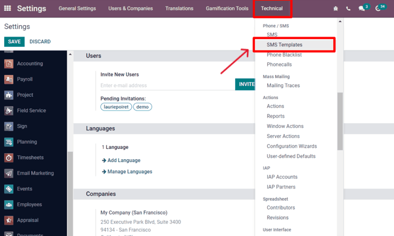
Task: Select Planning app icon in sidebar
Action: tap(9, 142)
